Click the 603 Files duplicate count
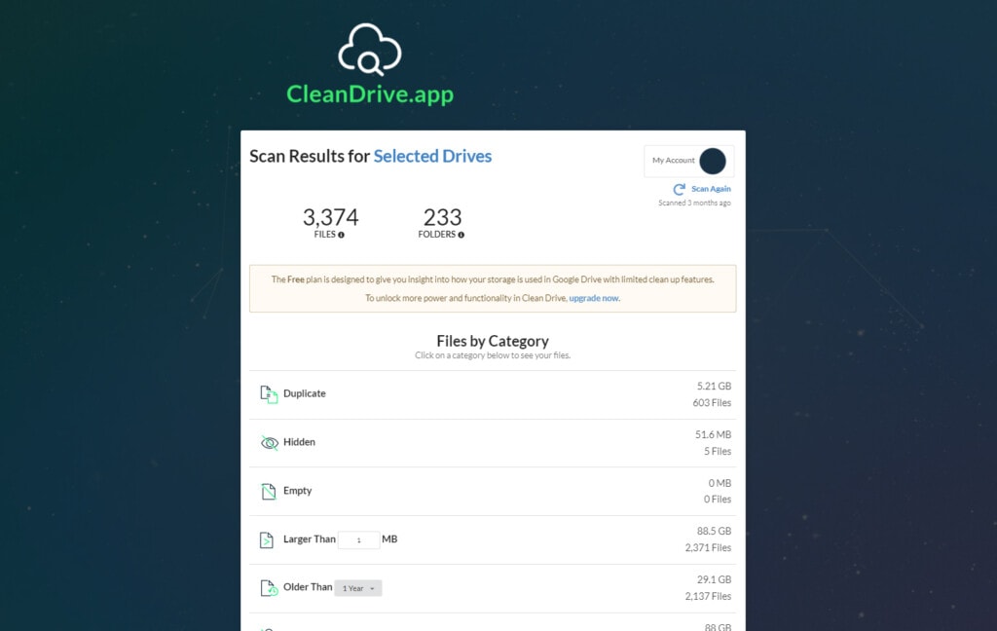 [712, 402]
